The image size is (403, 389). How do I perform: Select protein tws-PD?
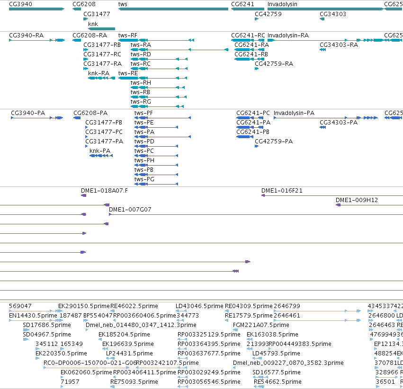click(x=156, y=146)
